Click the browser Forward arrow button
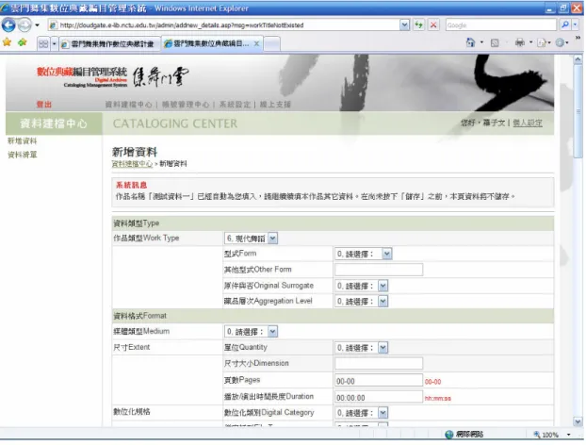The image size is (586, 445). (24, 25)
